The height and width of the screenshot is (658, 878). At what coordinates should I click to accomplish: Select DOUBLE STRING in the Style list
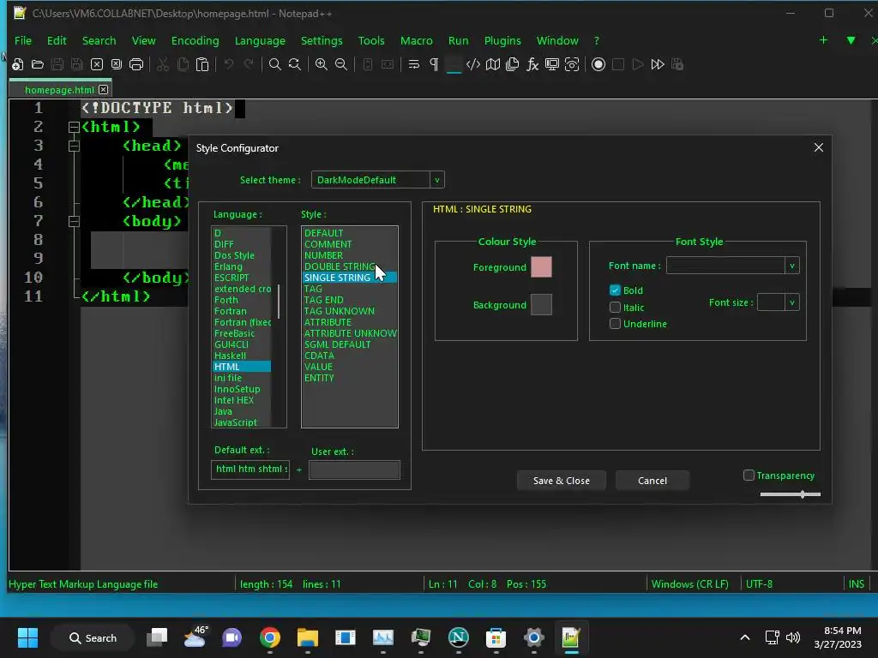coord(340,266)
